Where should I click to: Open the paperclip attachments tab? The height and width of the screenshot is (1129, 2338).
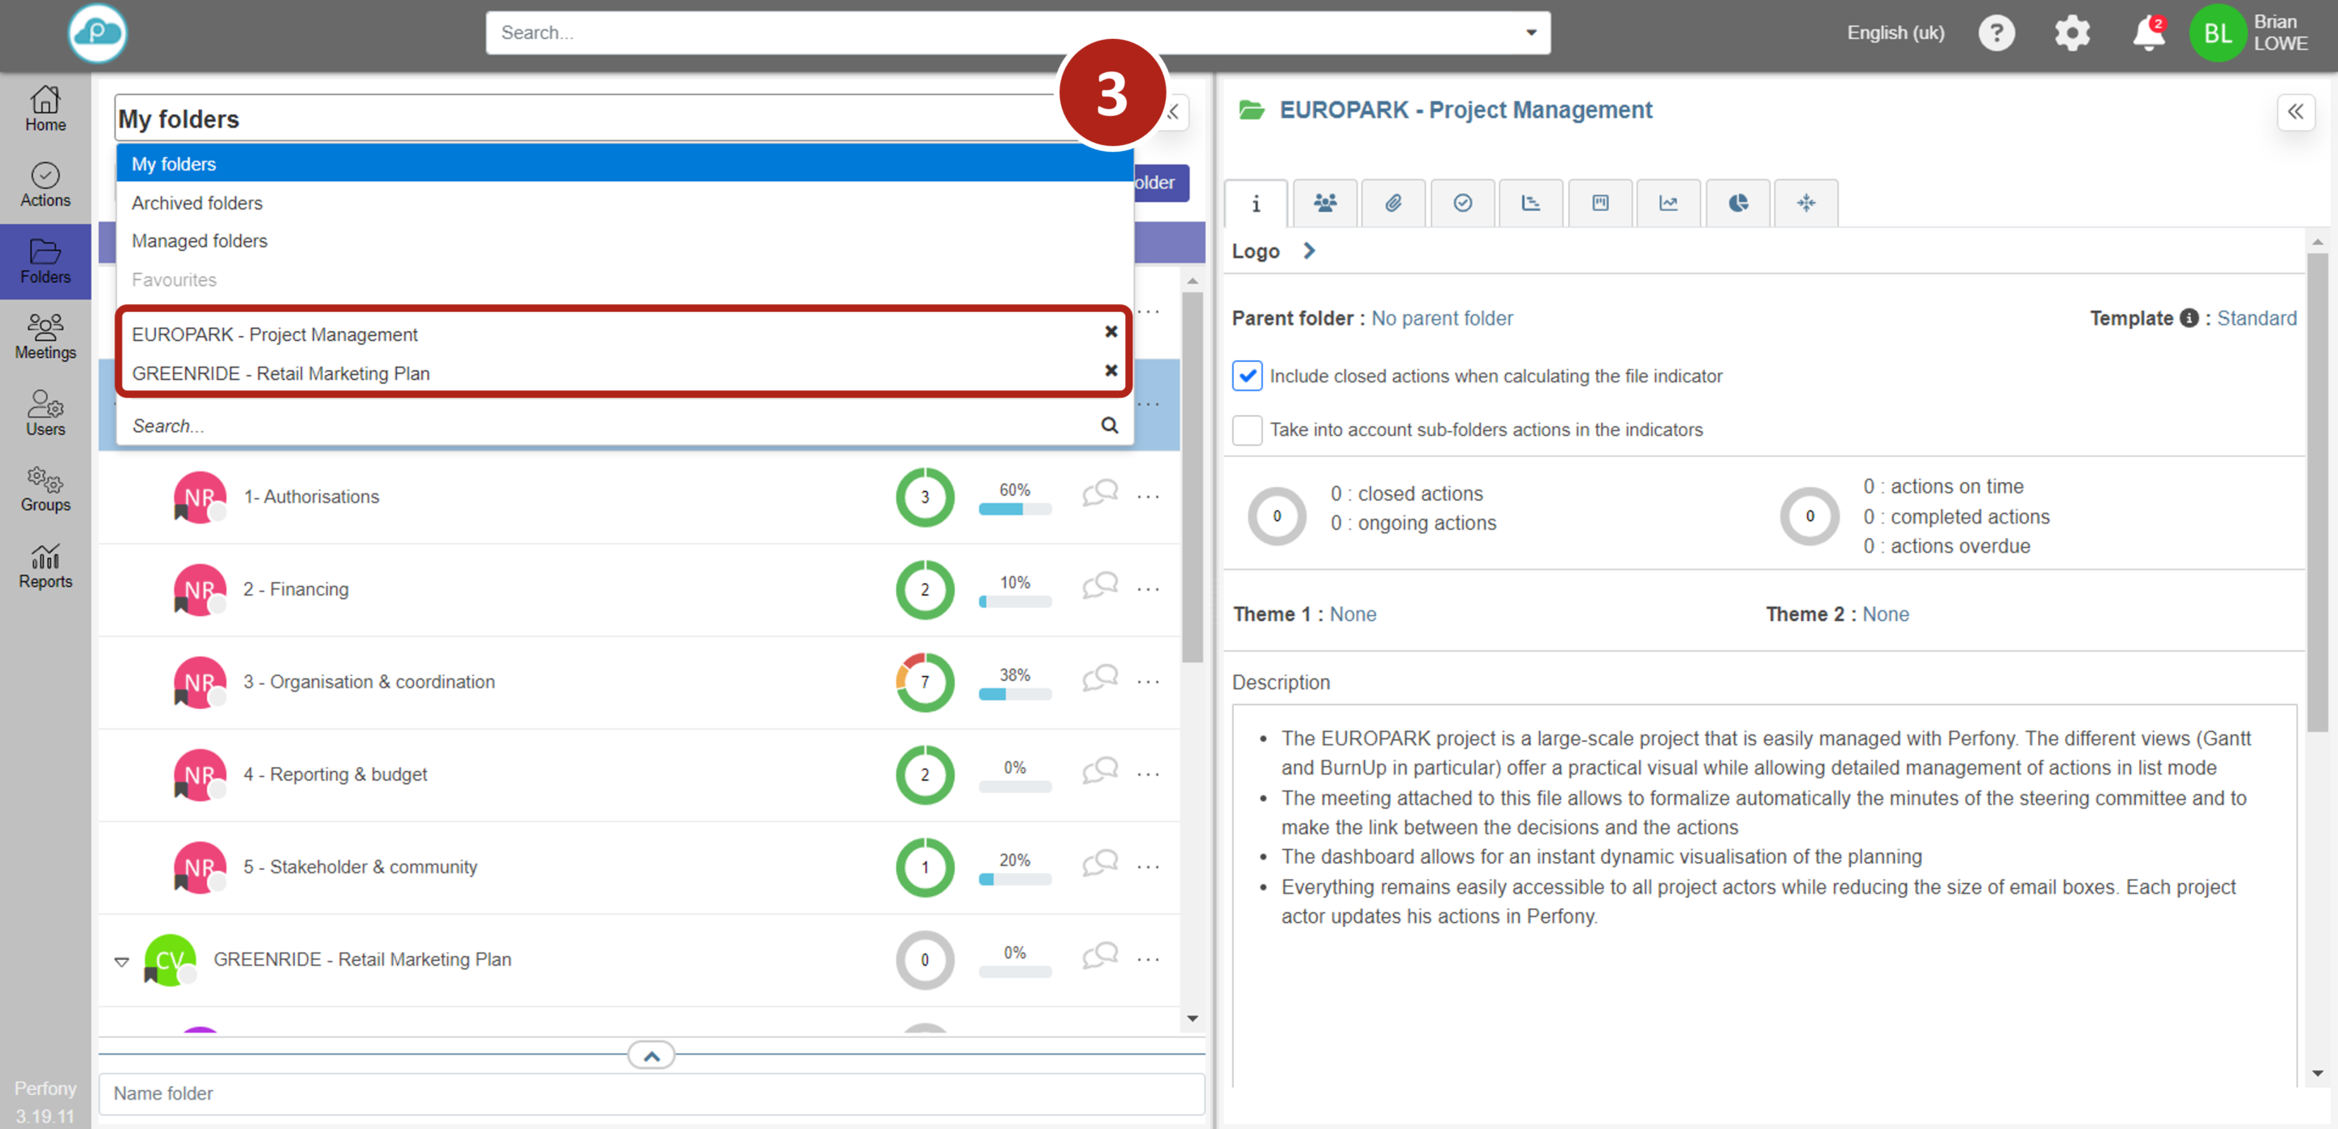coord(1393,202)
